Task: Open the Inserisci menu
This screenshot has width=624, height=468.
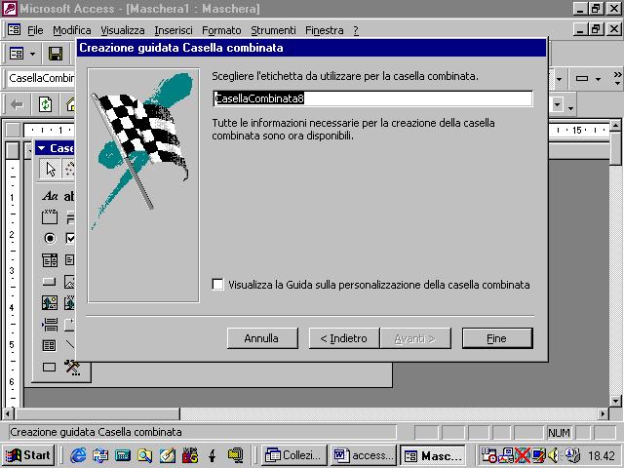Action: (x=174, y=30)
